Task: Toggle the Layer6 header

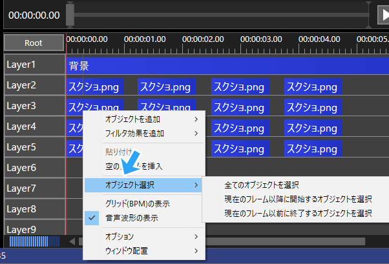Action: click(x=33, y=168)
